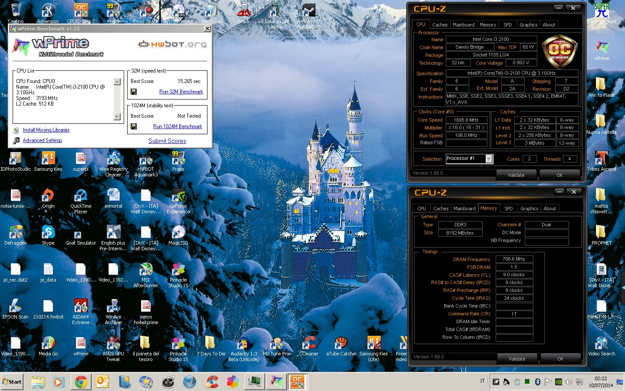This screenshot has width=625, height=391.
Task: Open the CPUID CPU-Z desktop icon
Action: 81,13
